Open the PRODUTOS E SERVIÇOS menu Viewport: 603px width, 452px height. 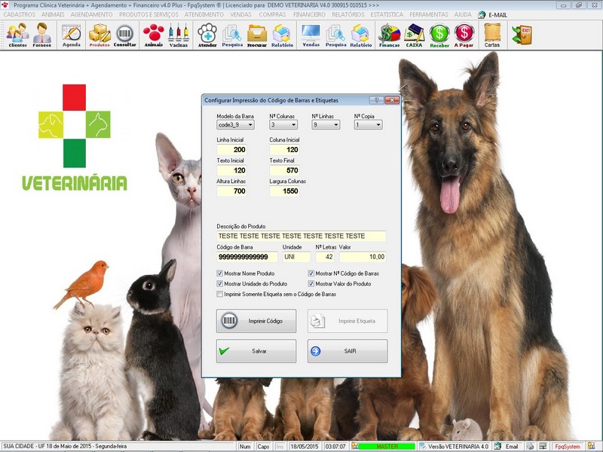148,14
